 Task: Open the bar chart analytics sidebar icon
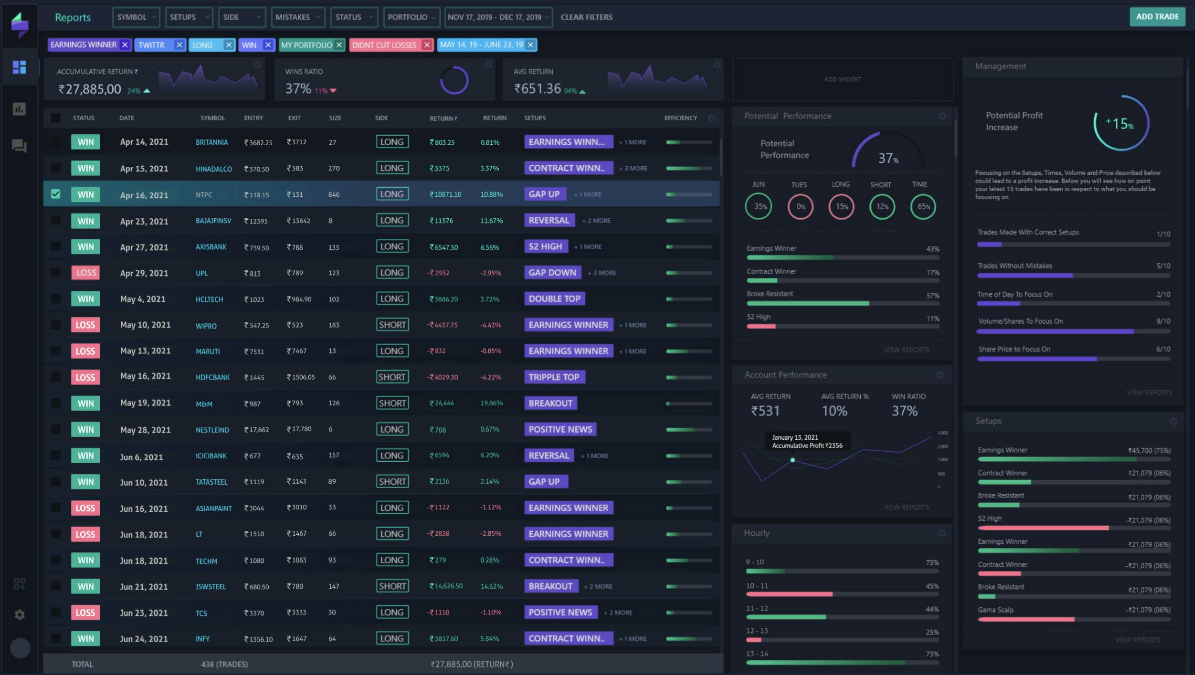pyautogui.click(x=19, y=109)
